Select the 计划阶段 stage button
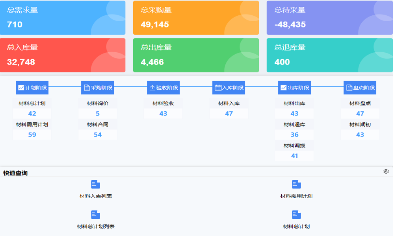This screenshot has height=236, width=394. coord(32,88)
